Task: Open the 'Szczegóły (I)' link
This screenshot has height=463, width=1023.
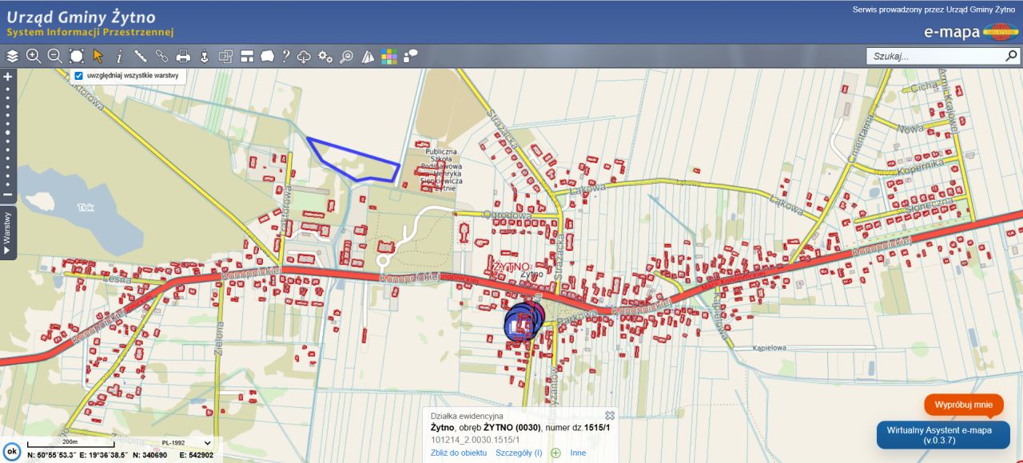Action: (519, 453)
